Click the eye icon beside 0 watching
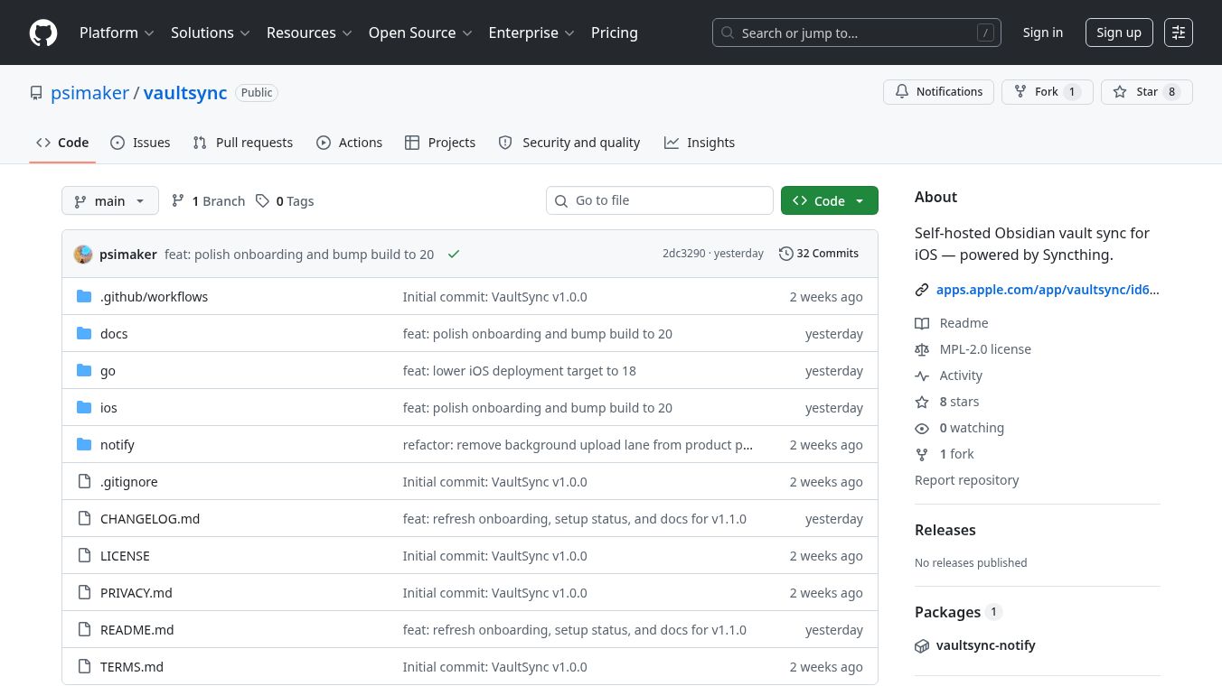The height and width of the screenshot is (686, 1222). point(922,428)
